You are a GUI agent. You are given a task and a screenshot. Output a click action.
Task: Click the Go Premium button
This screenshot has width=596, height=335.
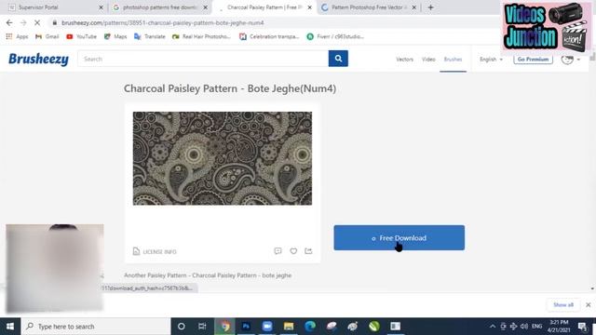(x=533, y=60)
